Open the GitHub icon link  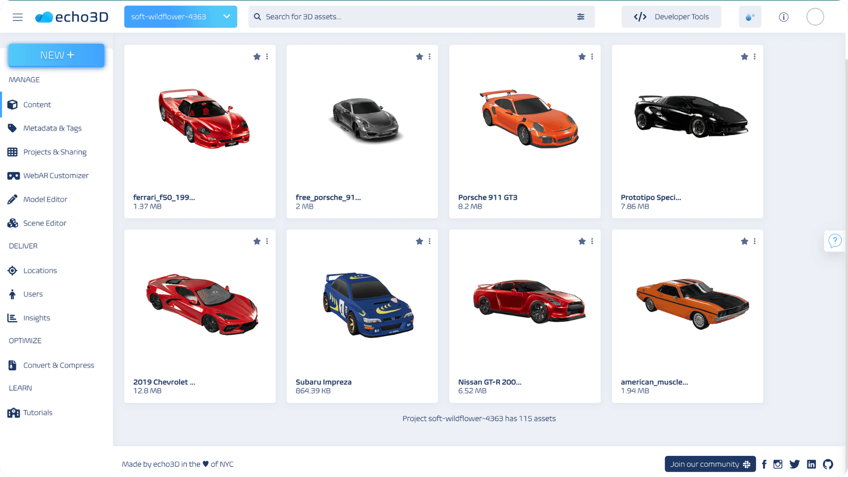click(x=828, y=464)
